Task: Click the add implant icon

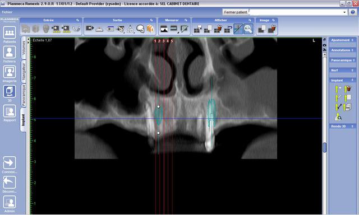Action: click(338, 88)
